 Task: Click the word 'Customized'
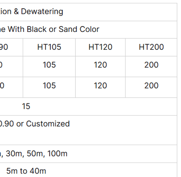tap(48, 124)
